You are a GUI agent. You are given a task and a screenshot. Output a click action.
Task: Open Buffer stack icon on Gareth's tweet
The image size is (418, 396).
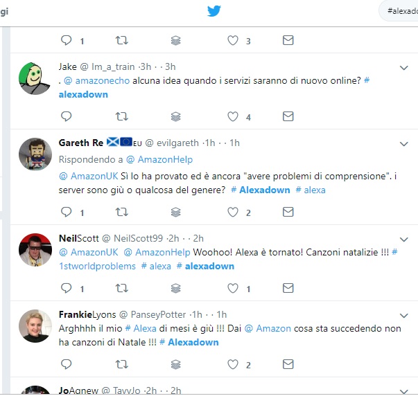click(175, 213)
